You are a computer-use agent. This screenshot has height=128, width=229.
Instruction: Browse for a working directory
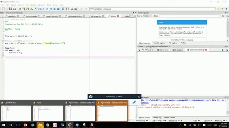pos(218,9)
